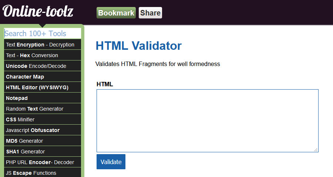The height and width of the screenshot is (177, 333).
Task: Click the green Bookmark button
Action: [116, 13]
